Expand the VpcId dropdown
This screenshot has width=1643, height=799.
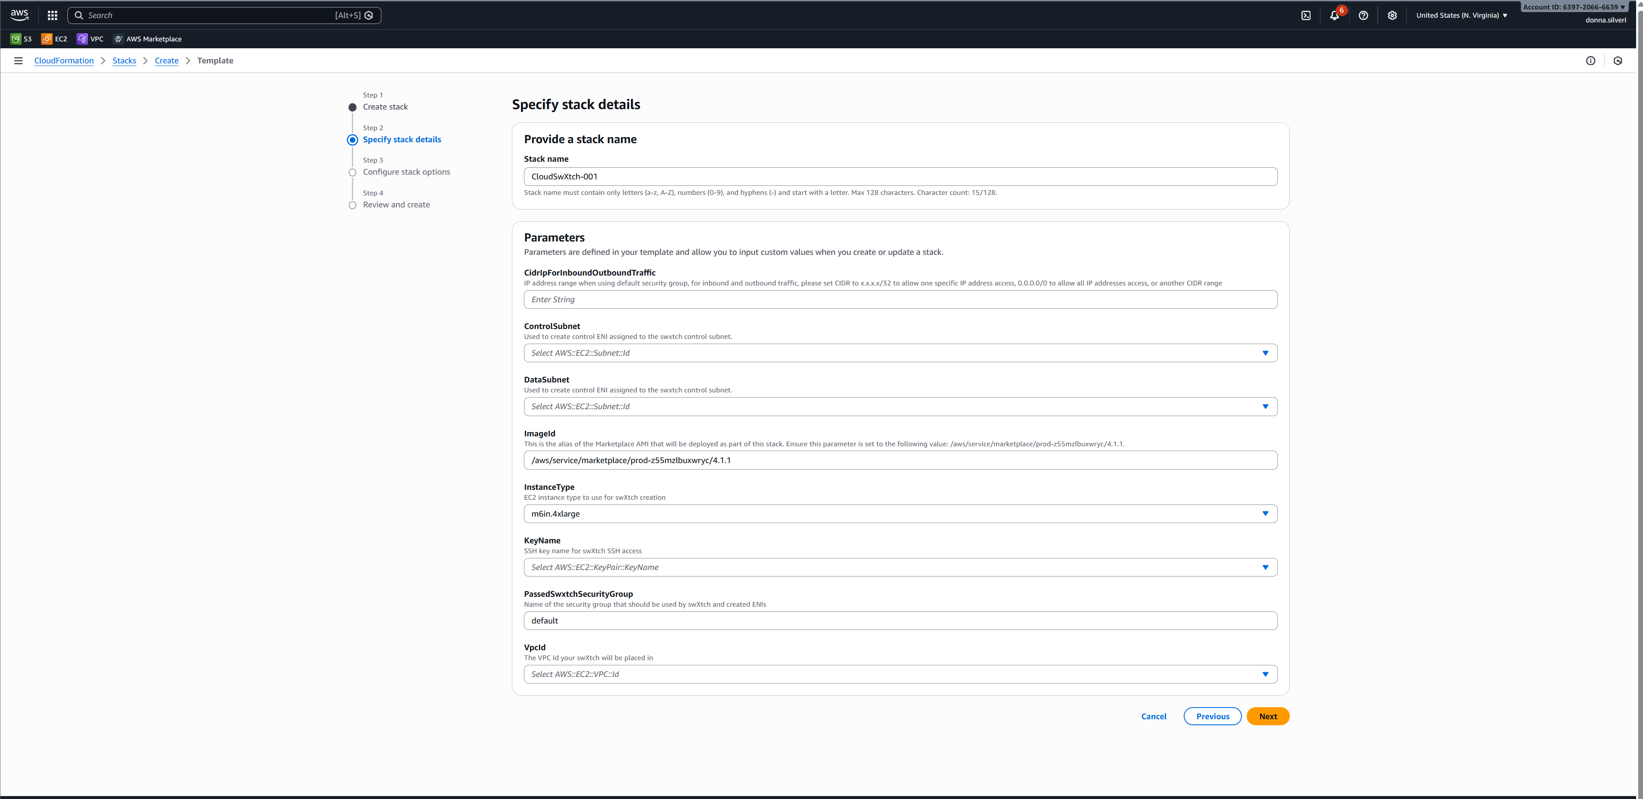click(900, 675)
